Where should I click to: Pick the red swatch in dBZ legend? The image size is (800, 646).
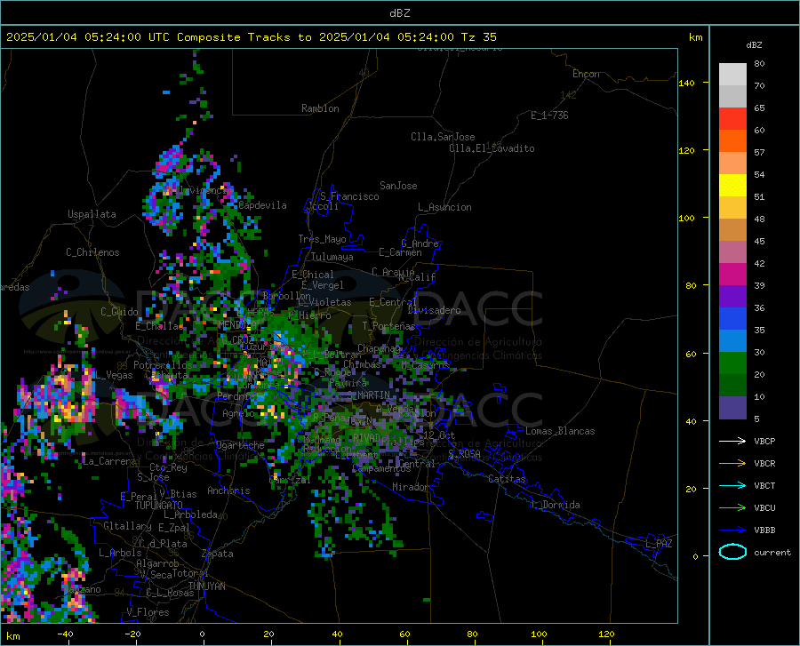click(x=732, y=119)
